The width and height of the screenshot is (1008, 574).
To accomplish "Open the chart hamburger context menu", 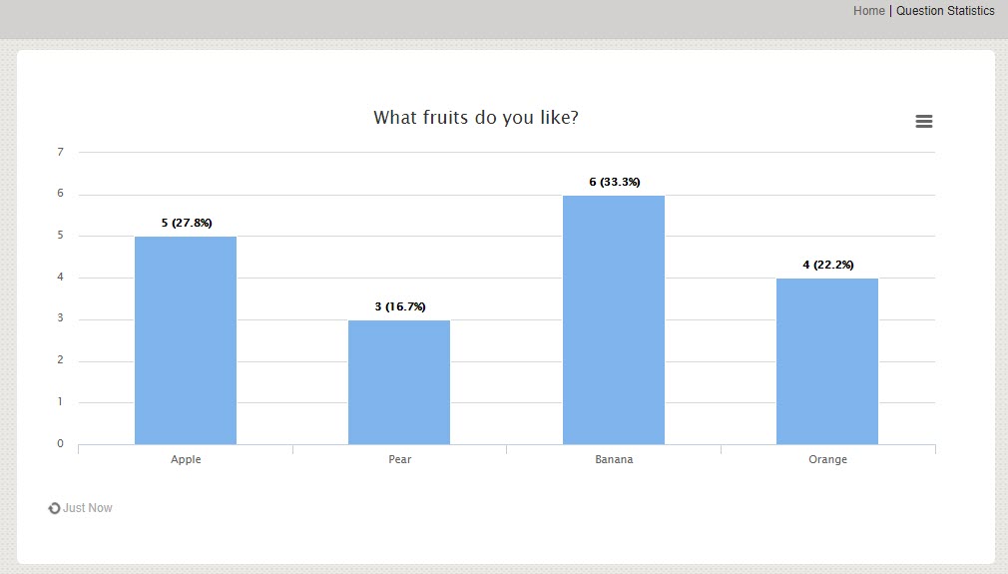I will point(924,121).
